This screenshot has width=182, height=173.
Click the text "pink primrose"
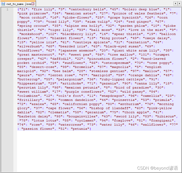(33, 13)
